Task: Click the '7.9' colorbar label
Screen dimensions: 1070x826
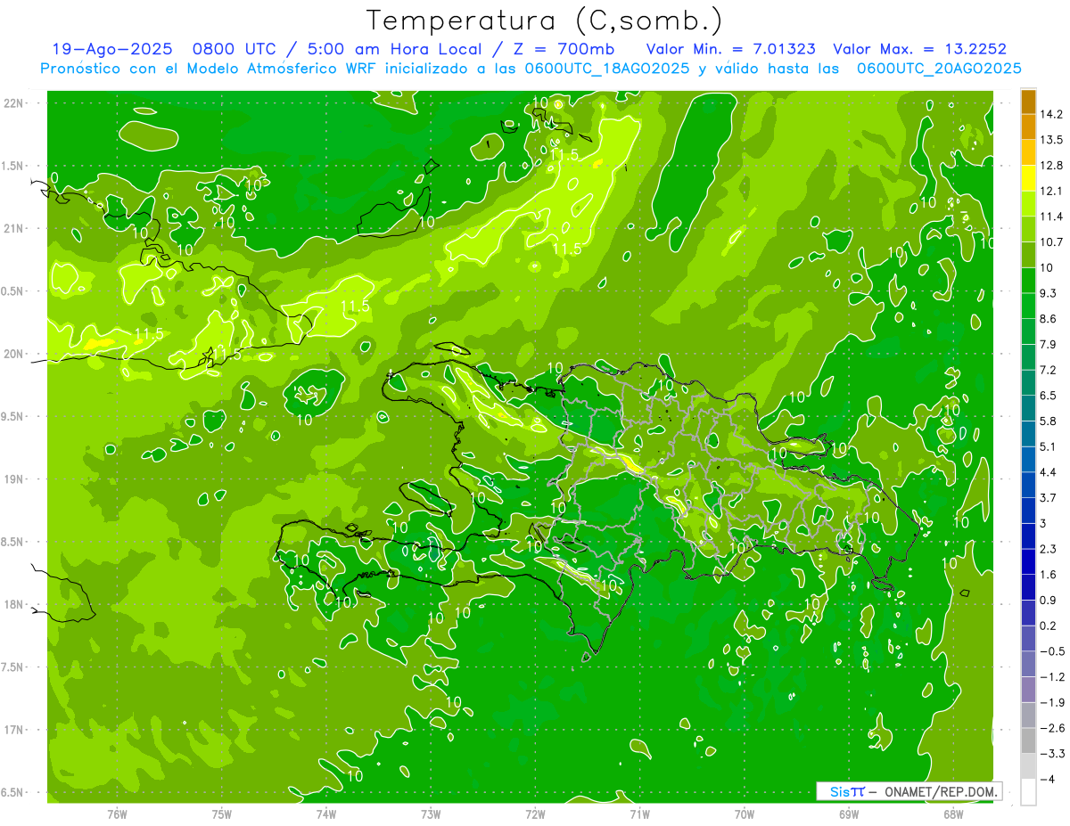Action: click(x=1049, y=344)
